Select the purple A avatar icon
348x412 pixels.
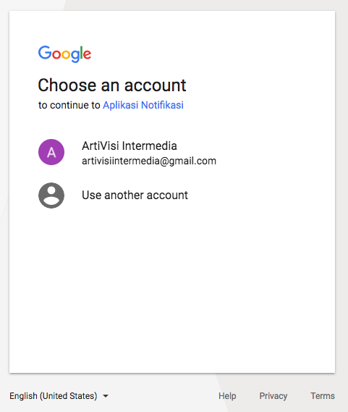[51, 152]
